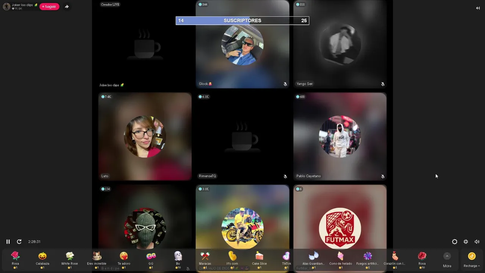Open Lato guest profile picture
Image resolution: width=485 pixels, height=273 pixels.
click(x=145, y=136)
